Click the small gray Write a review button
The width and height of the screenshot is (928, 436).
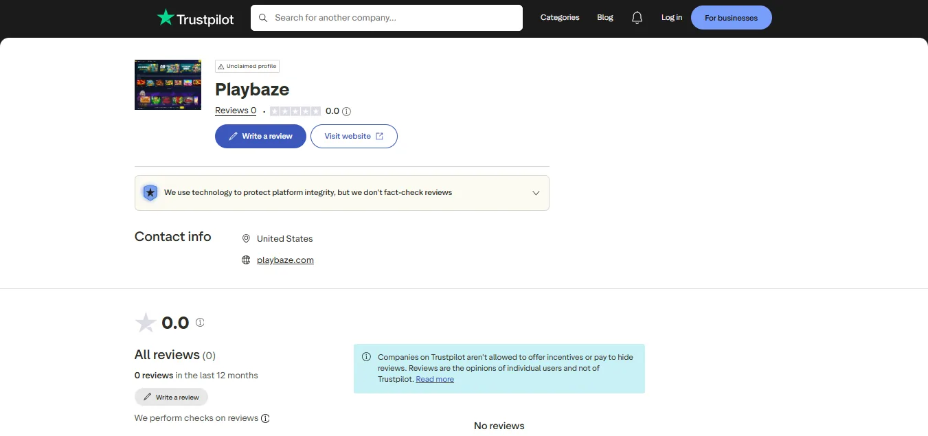coord(171,397)
